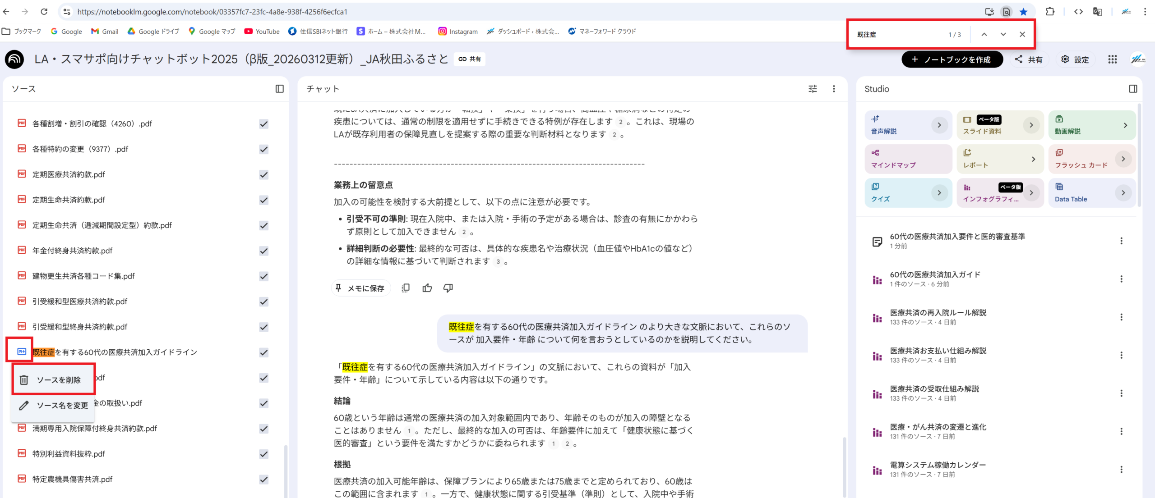Open chat configuration via the tune sliders icon
Viewport: 1155px width, 498px height.
point(812,89)
